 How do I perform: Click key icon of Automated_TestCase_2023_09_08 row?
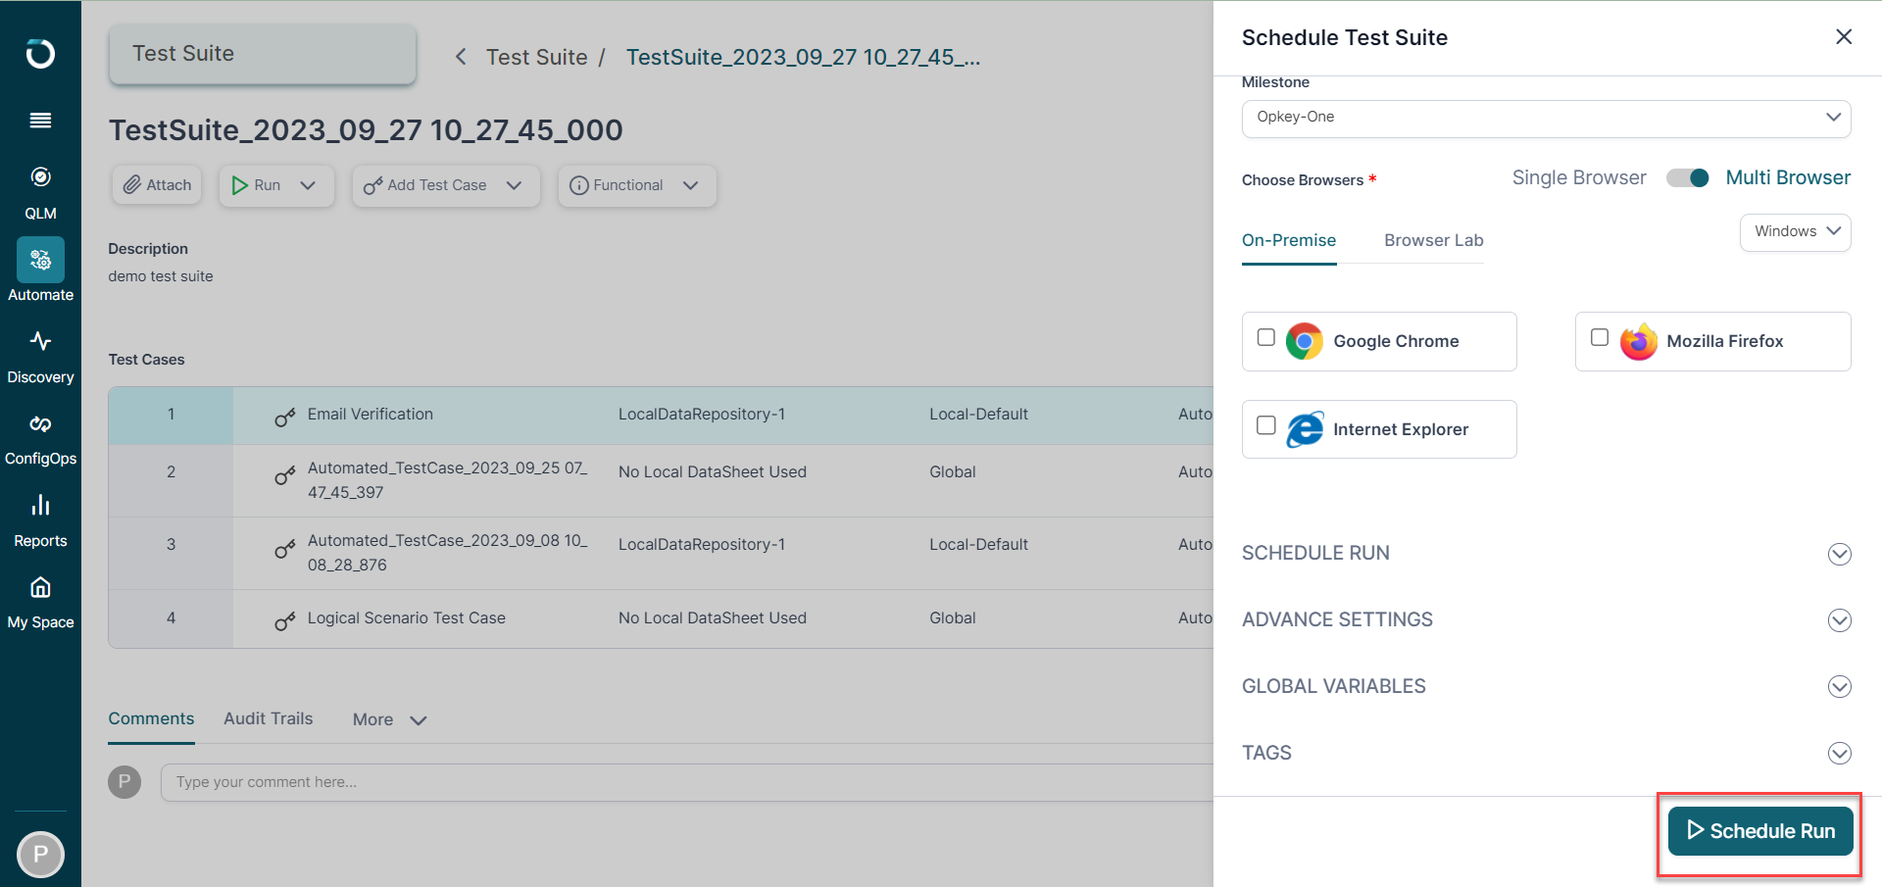pyautogui.click(x=285, y=548)
